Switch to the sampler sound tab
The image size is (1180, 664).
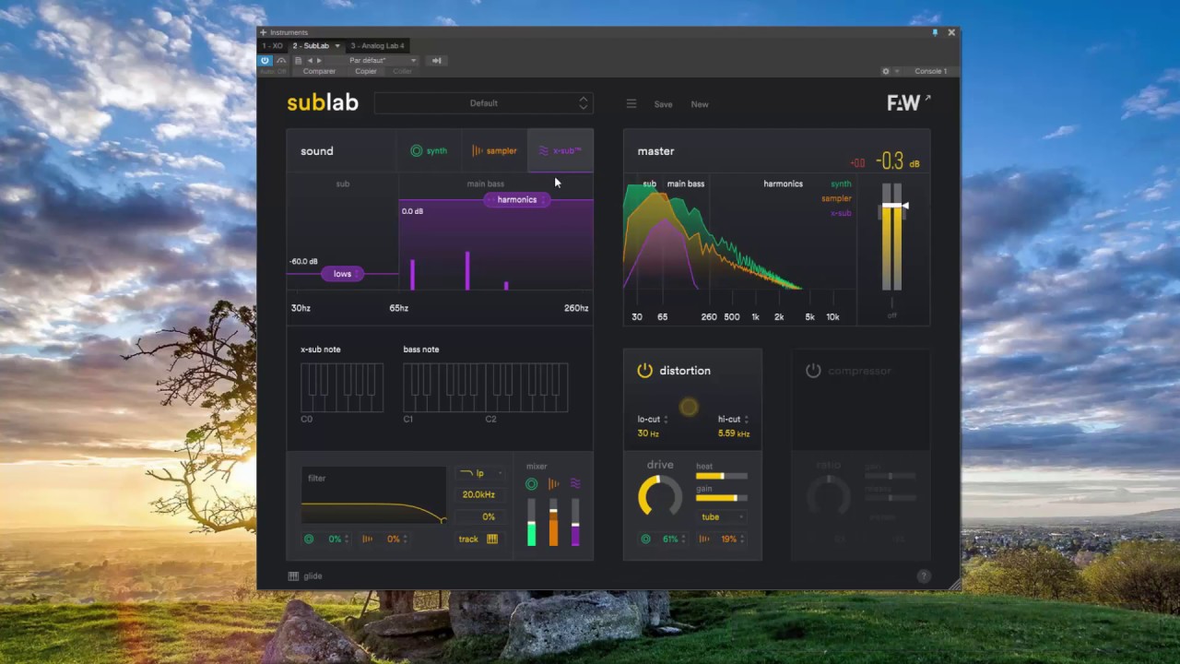point(494,150)
